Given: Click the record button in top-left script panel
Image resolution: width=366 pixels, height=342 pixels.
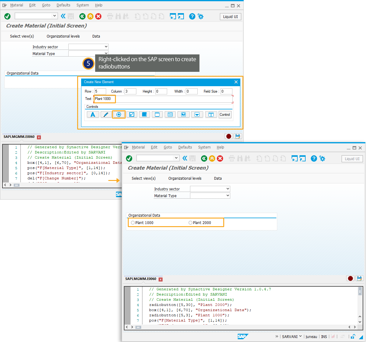Looking at the screenshot, I should pos(229,136).
